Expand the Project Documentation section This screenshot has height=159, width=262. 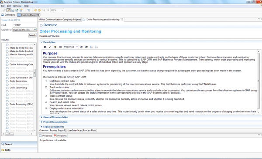click(x=41, y=122)
